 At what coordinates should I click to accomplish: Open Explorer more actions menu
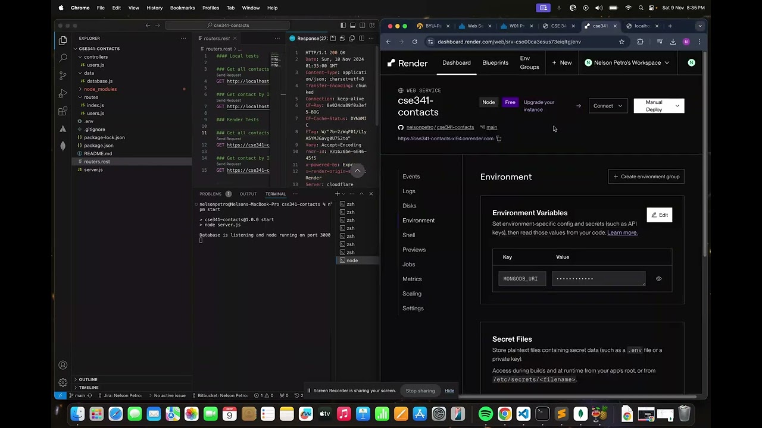click(183, 38)
